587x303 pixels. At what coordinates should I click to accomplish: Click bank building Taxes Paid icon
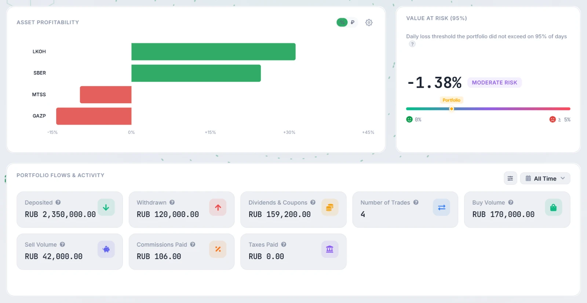point(330,250)
